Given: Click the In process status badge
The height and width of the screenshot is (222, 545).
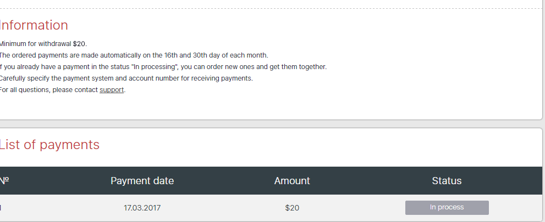Looking at the screenshot, I should (447, 208).
